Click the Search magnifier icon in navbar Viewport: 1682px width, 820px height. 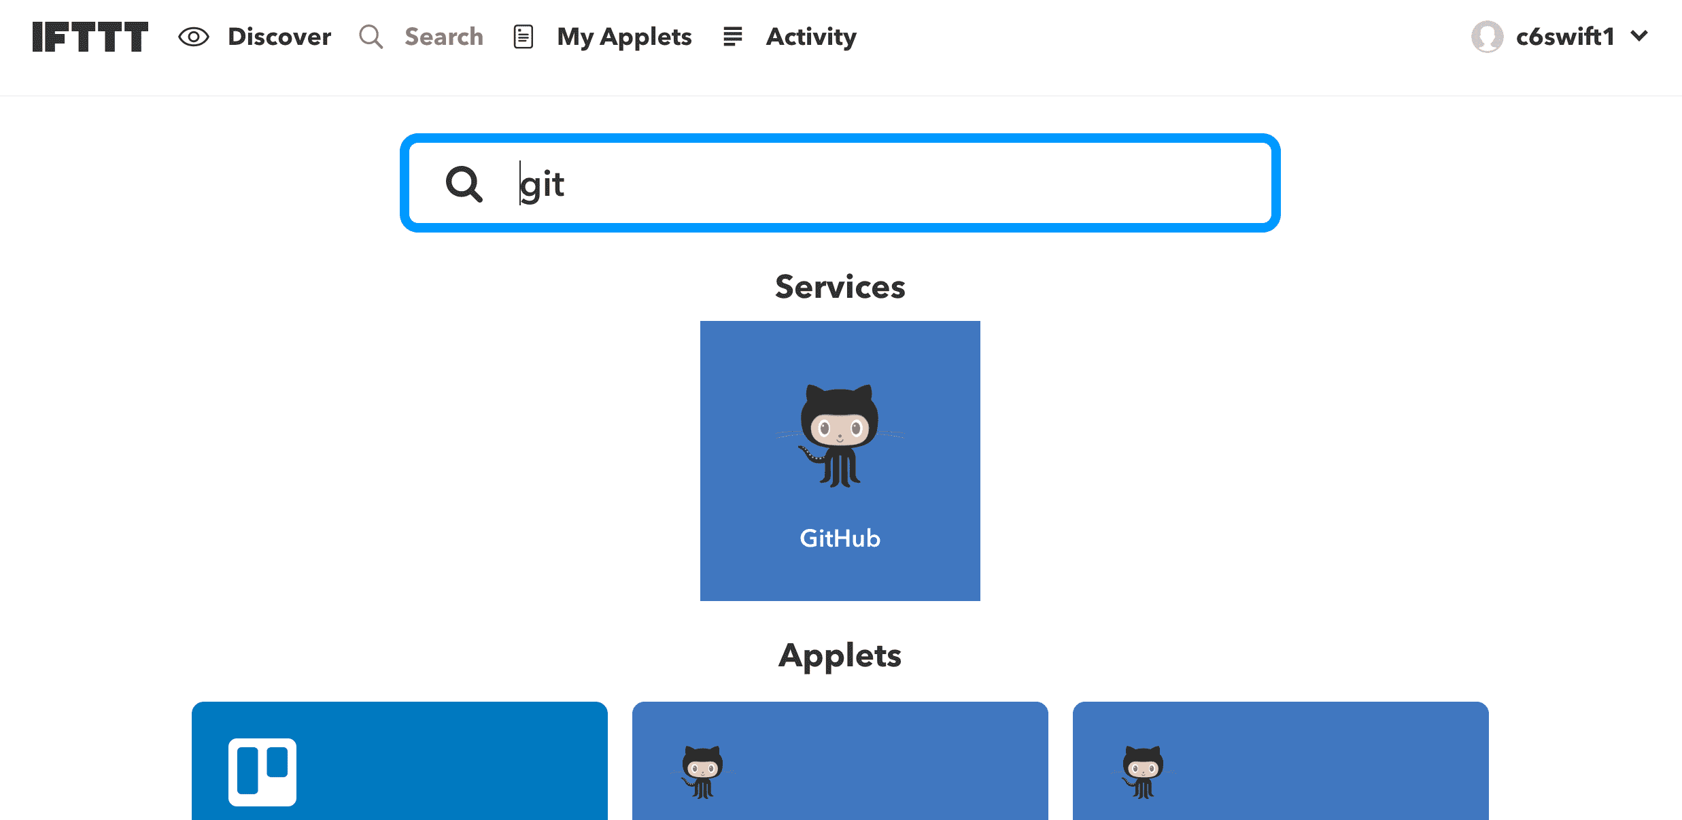pos(371,37)
